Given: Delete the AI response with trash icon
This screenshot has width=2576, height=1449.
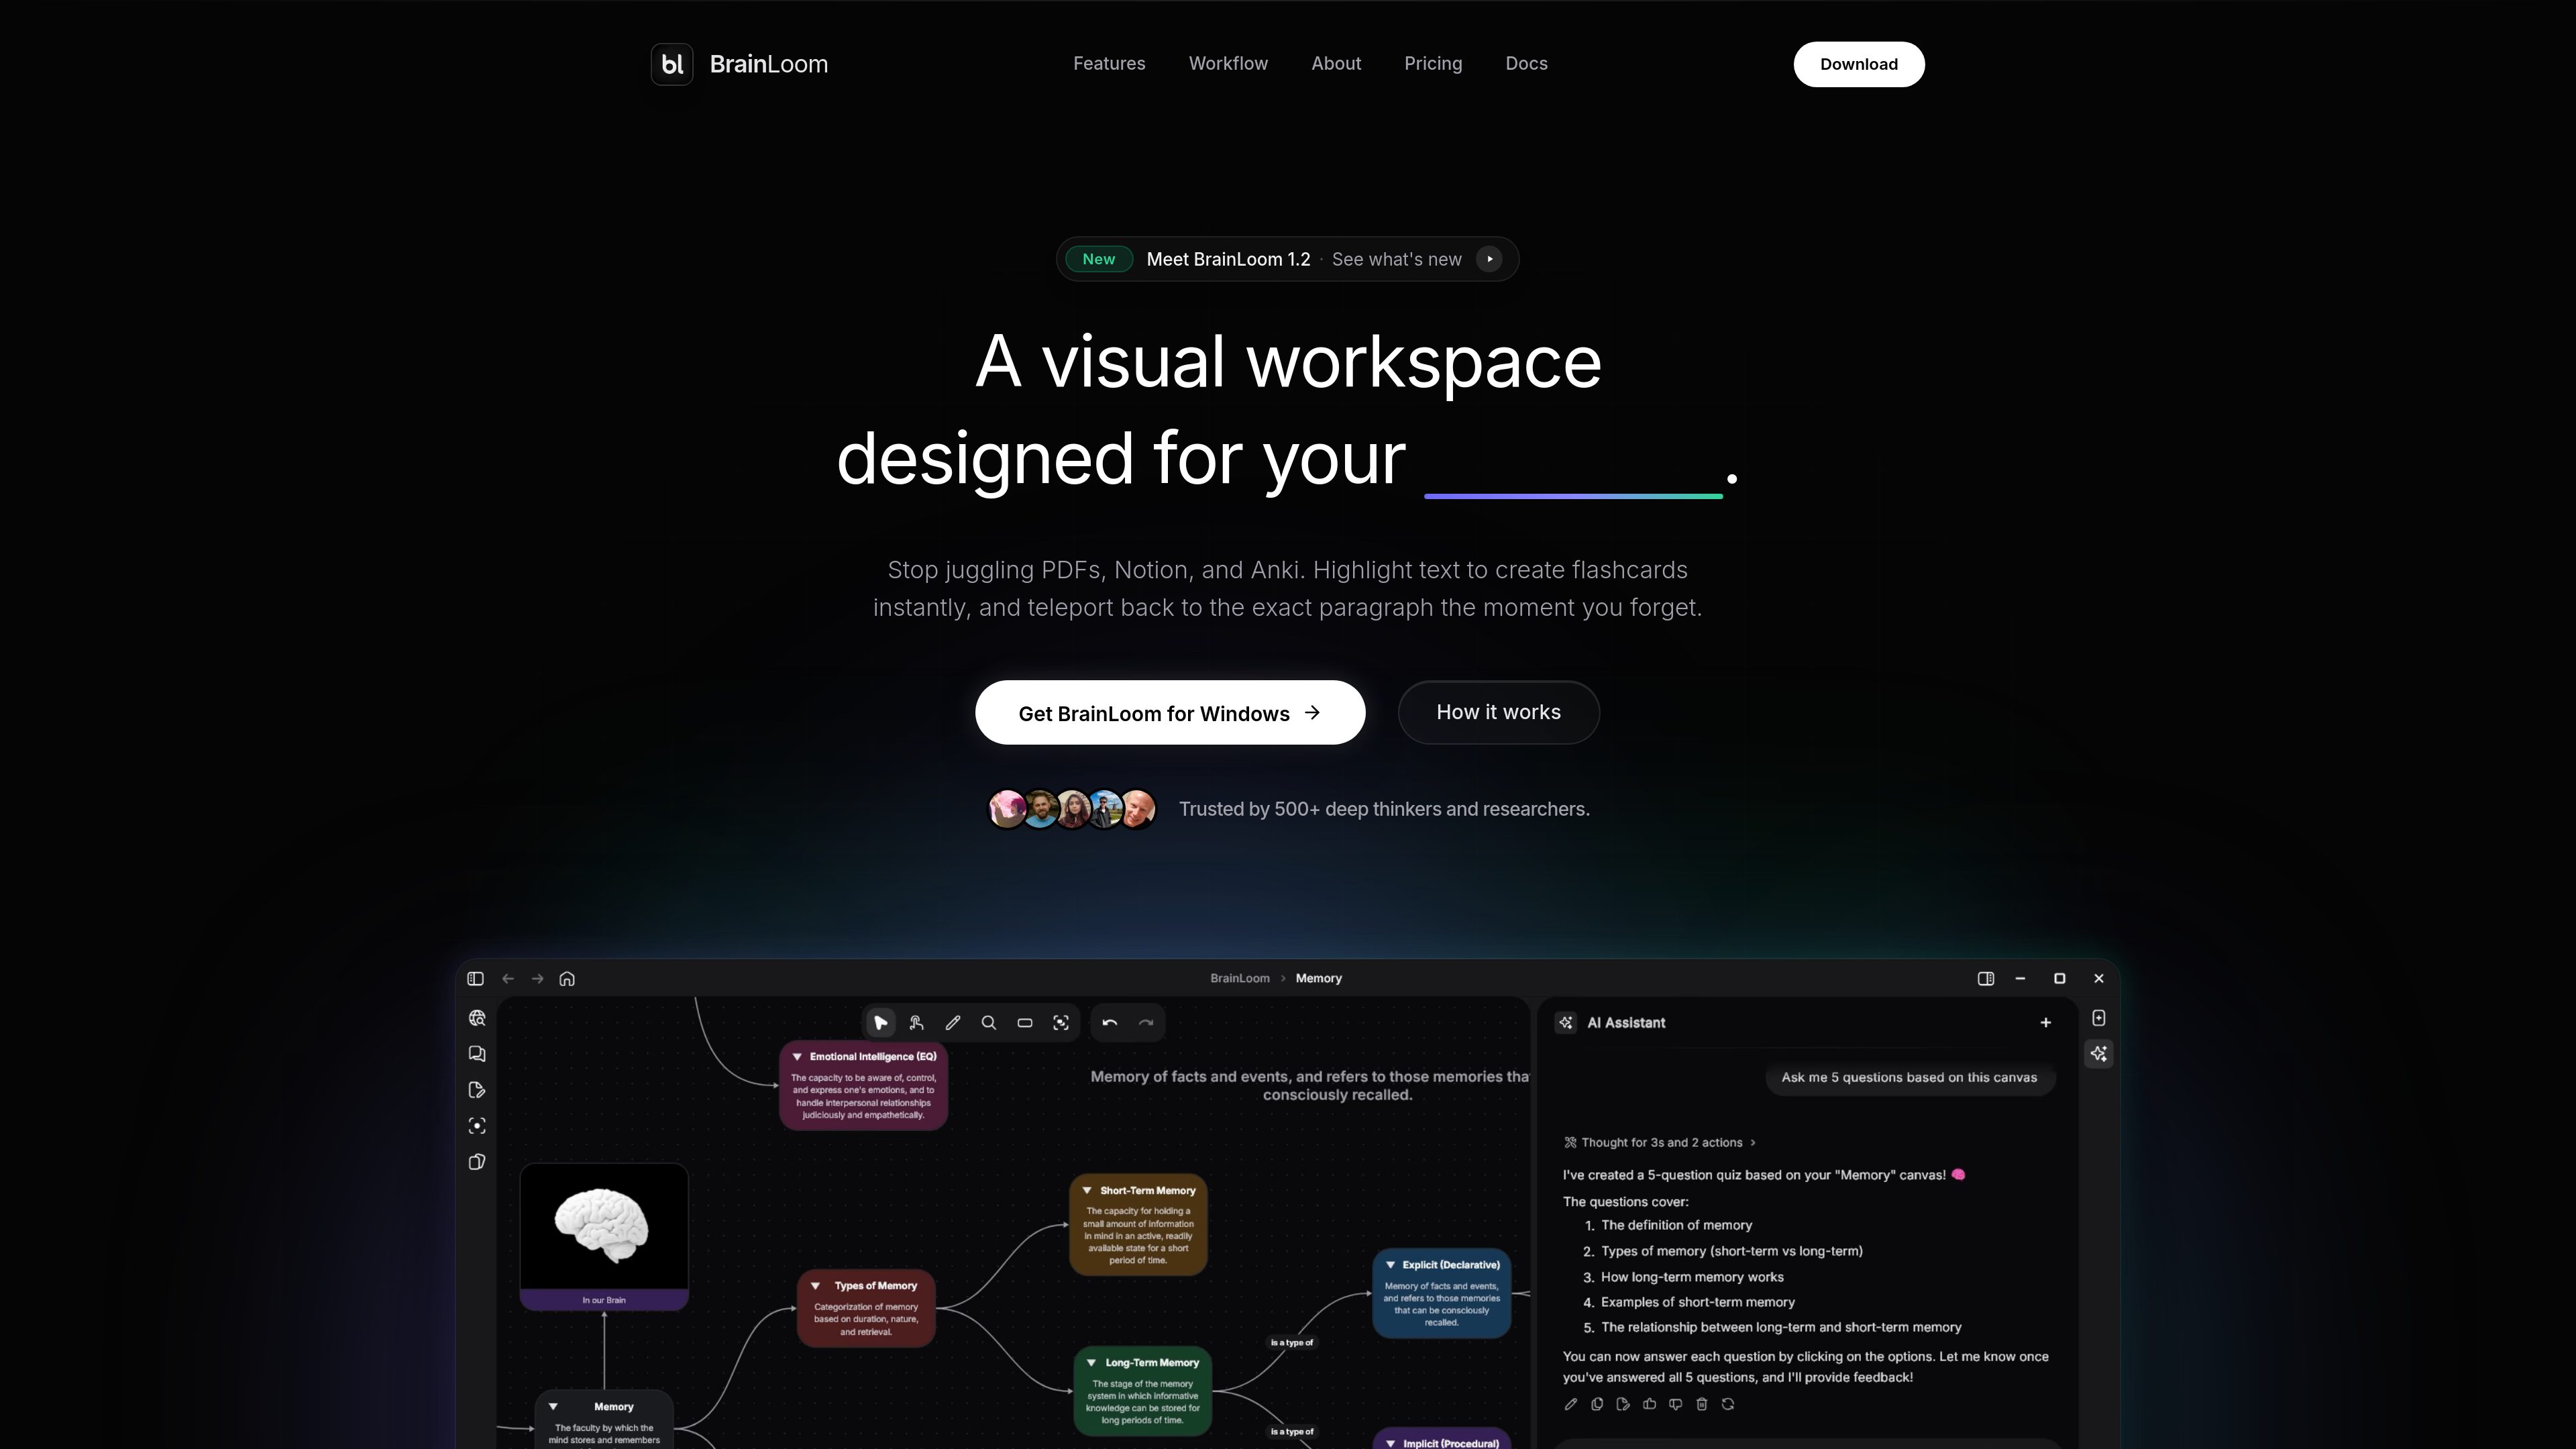Looking at the screenshot, I should pos(1702,1404).
